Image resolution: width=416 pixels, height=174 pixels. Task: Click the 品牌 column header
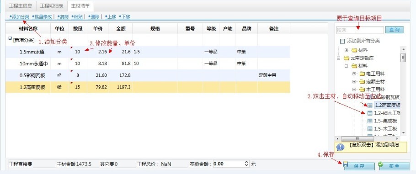coord(246,29)
